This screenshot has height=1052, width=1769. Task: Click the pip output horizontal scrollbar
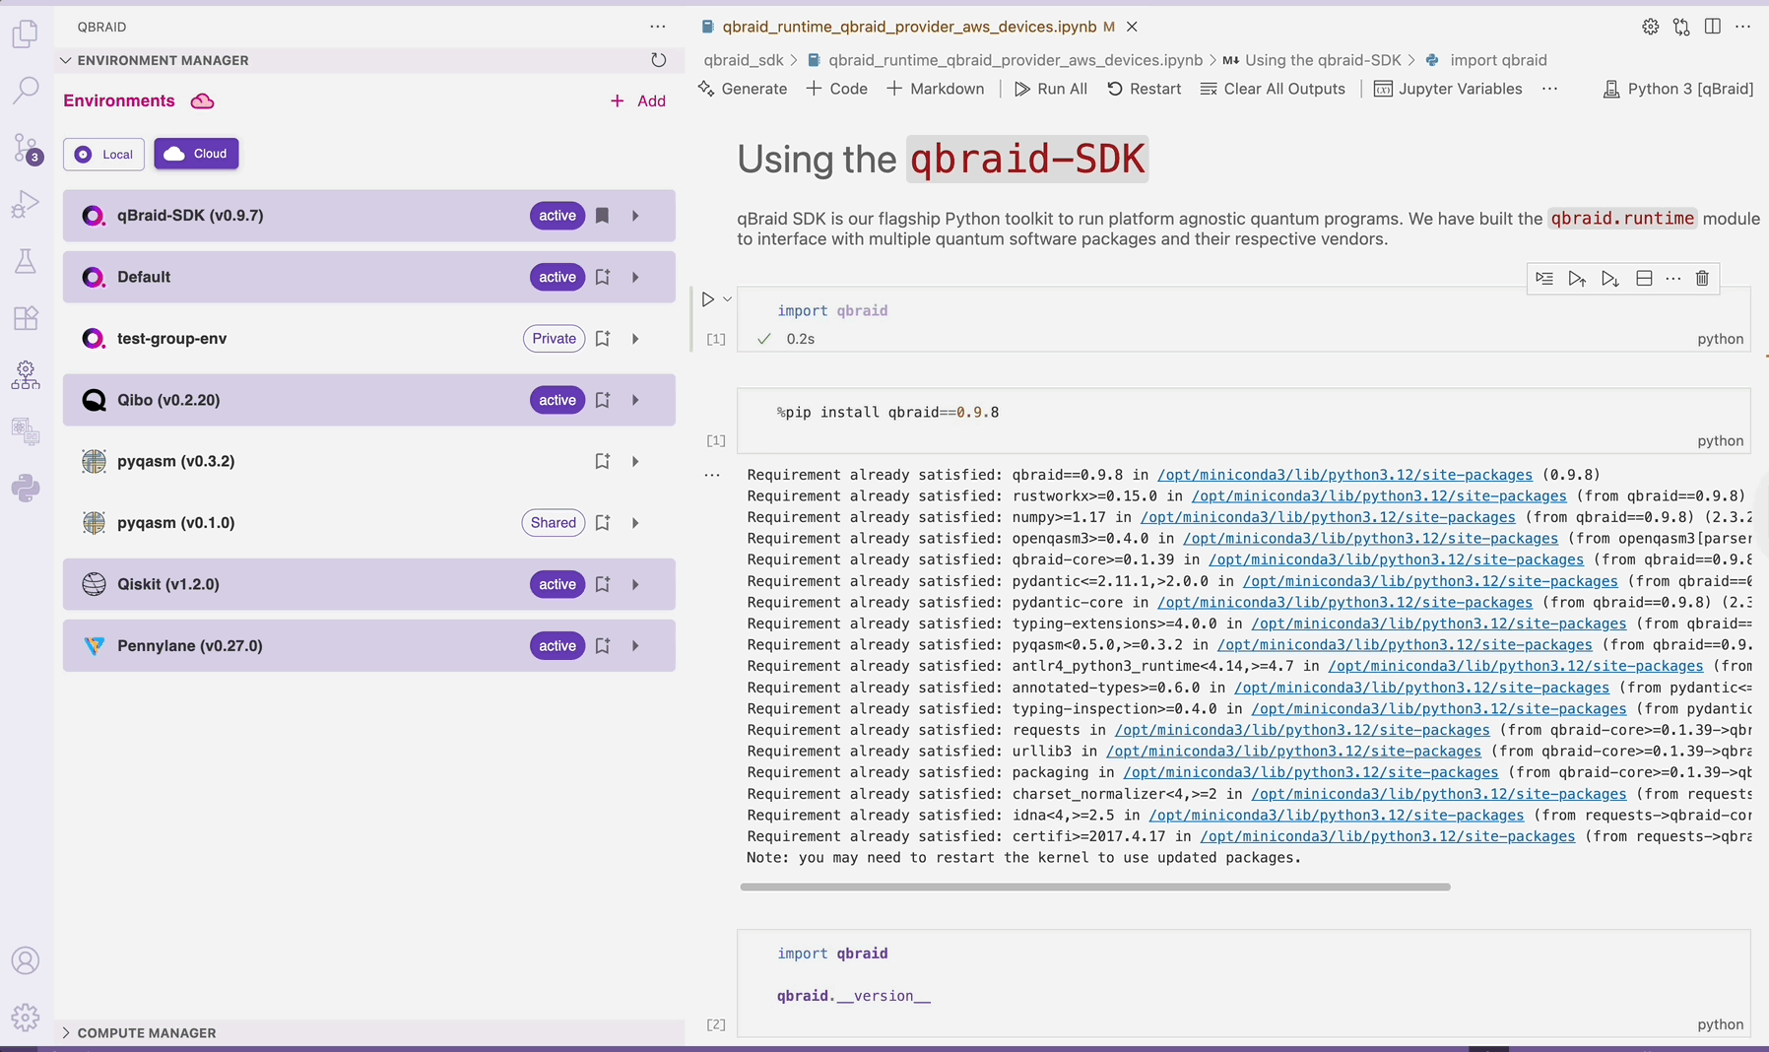click(x=1095, y=887)
